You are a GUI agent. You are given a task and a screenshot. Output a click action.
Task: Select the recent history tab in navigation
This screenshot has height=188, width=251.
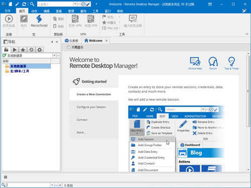click(x=31, y=50)
